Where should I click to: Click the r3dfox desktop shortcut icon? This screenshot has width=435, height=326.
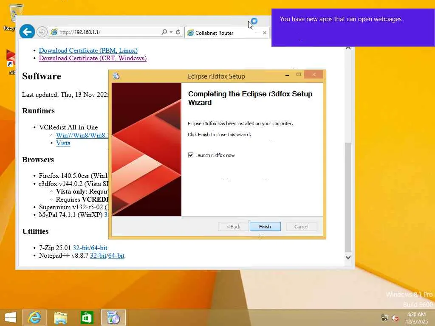[x=11, y=61]
